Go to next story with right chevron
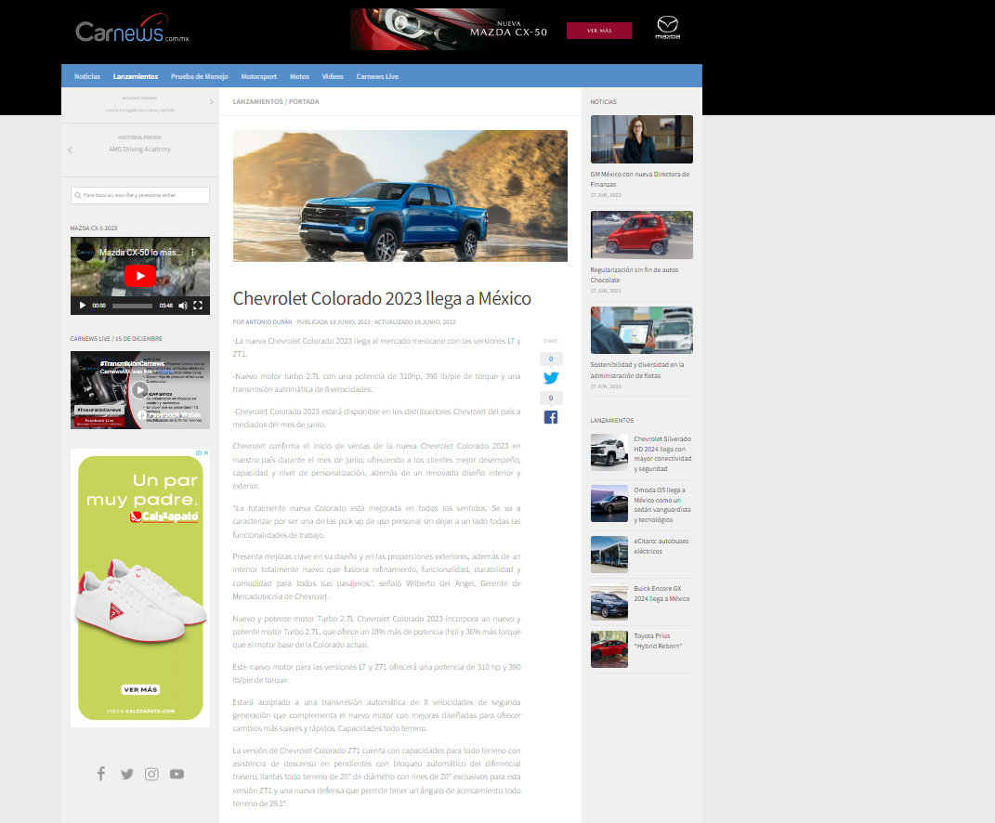Screen dimensions: 995x823 click(x=211, y=101)
